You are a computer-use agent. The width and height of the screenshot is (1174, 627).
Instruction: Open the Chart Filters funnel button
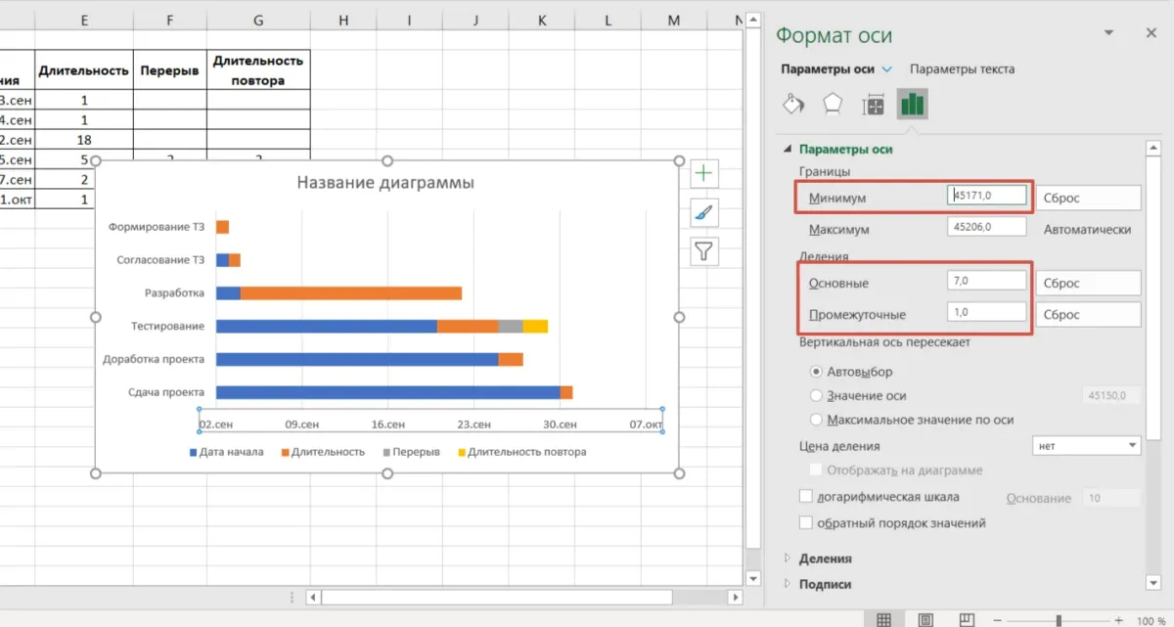click(703, 251)
